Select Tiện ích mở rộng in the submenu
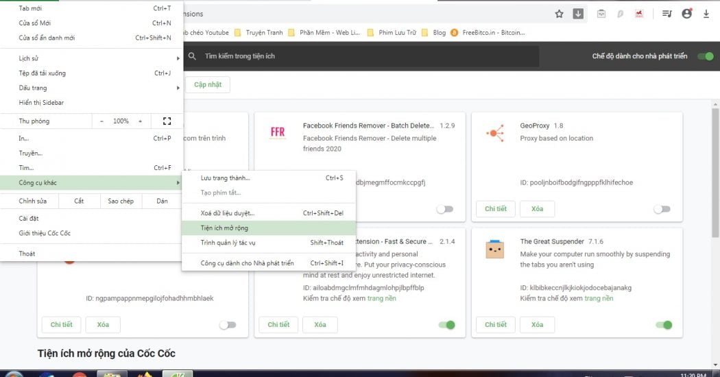Viewport: 720px width, 377px height. point(269,228)
